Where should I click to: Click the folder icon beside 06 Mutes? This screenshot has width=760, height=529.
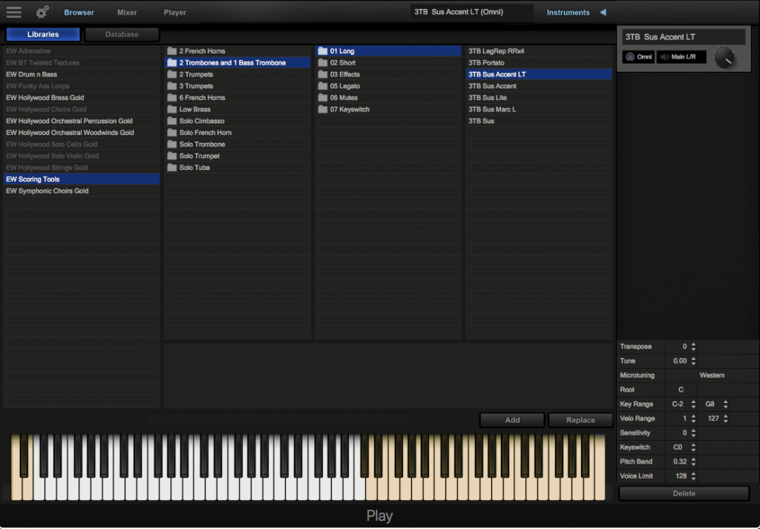click(322, 97)
